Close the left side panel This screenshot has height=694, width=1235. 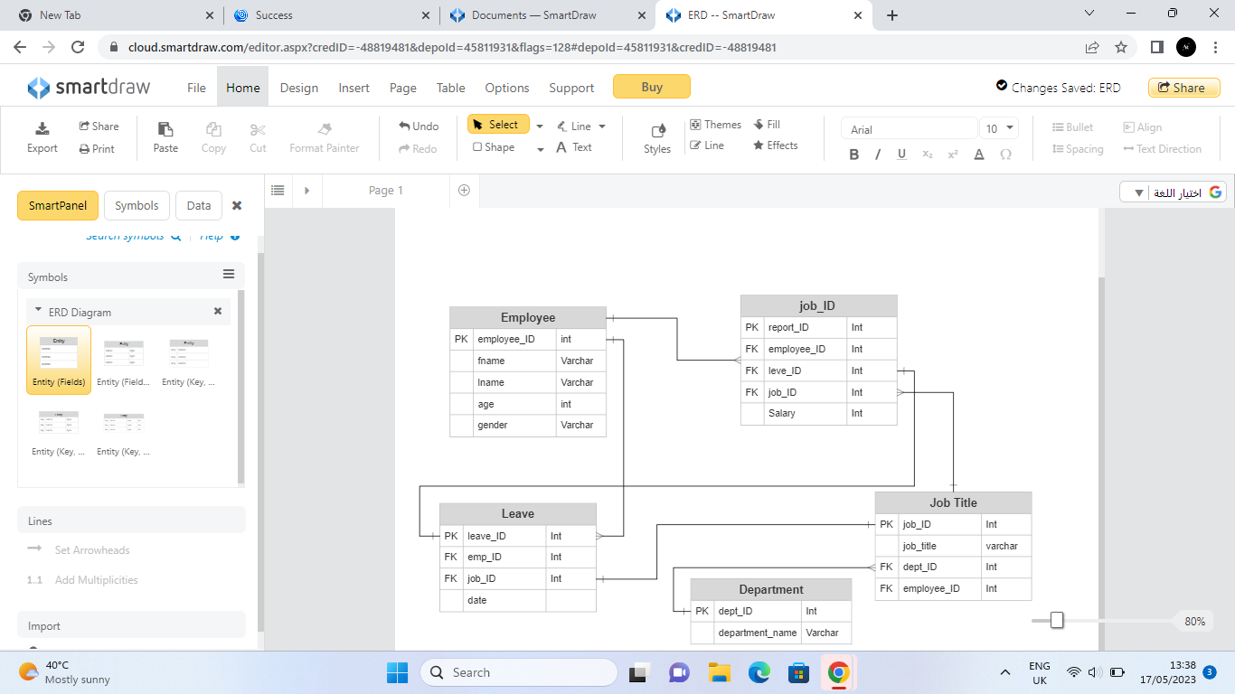(x=237, y=205)
